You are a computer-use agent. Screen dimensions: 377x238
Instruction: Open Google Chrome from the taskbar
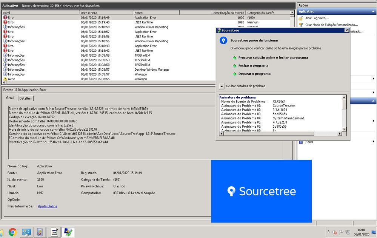pyautogui.click(x=12, y=232)
